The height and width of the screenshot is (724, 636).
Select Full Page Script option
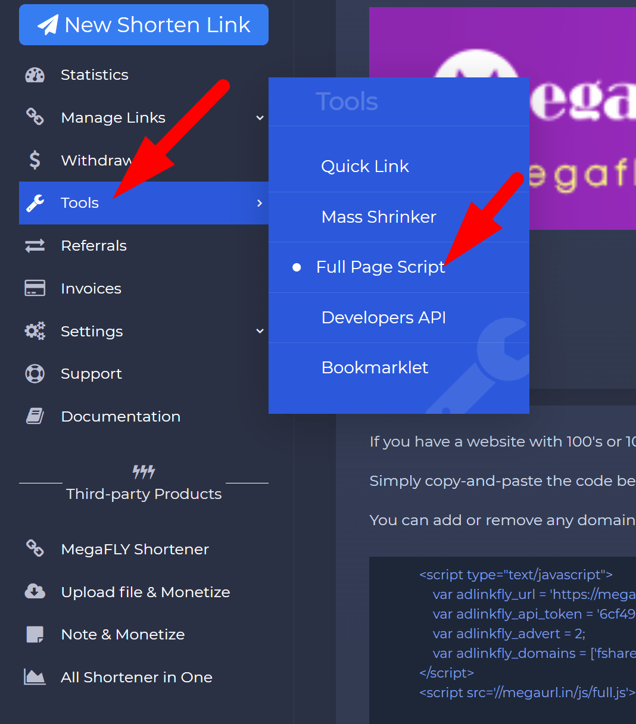[x=381, y=267]
